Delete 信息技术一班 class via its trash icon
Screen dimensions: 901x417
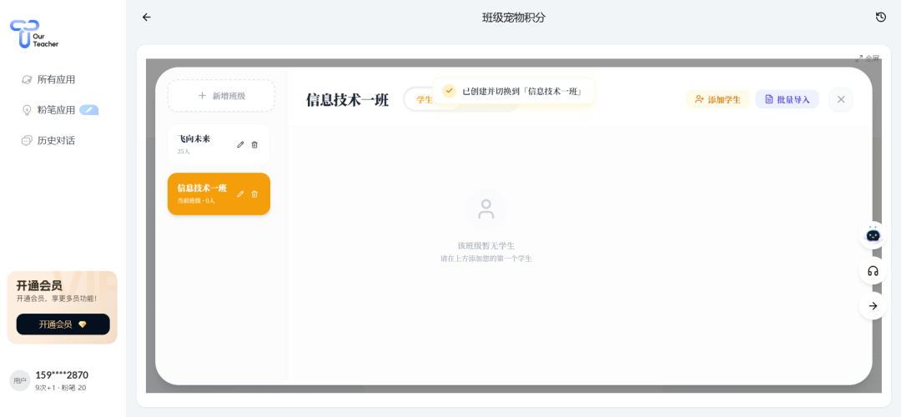[254, 194]
